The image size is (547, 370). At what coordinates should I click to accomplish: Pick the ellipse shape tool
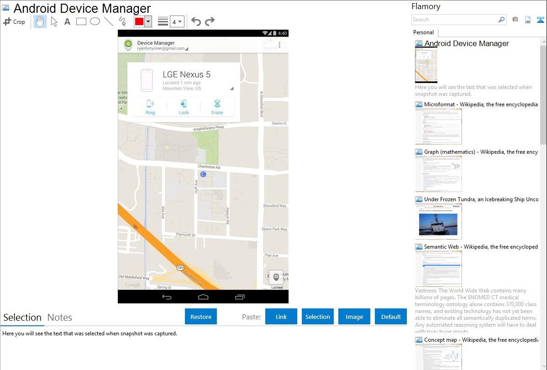[x=95, y=21]
